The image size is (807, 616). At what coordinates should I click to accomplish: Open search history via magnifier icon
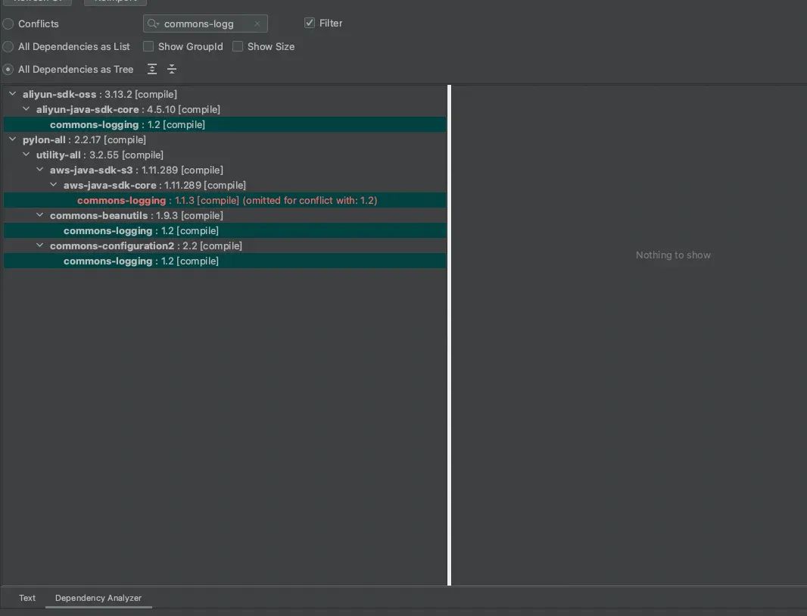coord(154,23)
